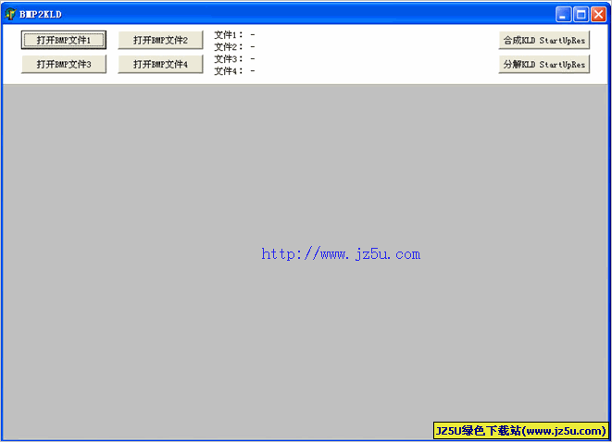Click the BMP2KLD title bar app icon
This screenshot has height=442, width=612.
10,14
